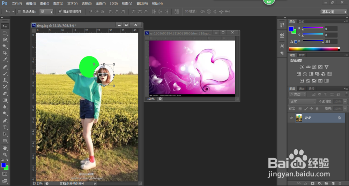
Task: Select the Elliptical Marquee tool
Action: pyautogui.click(x=5, y=33)
